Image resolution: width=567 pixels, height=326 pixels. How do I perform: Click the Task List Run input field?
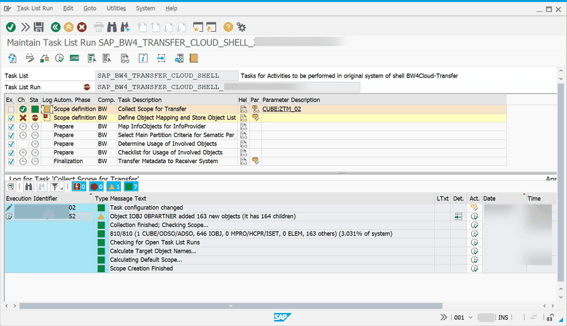227,87
